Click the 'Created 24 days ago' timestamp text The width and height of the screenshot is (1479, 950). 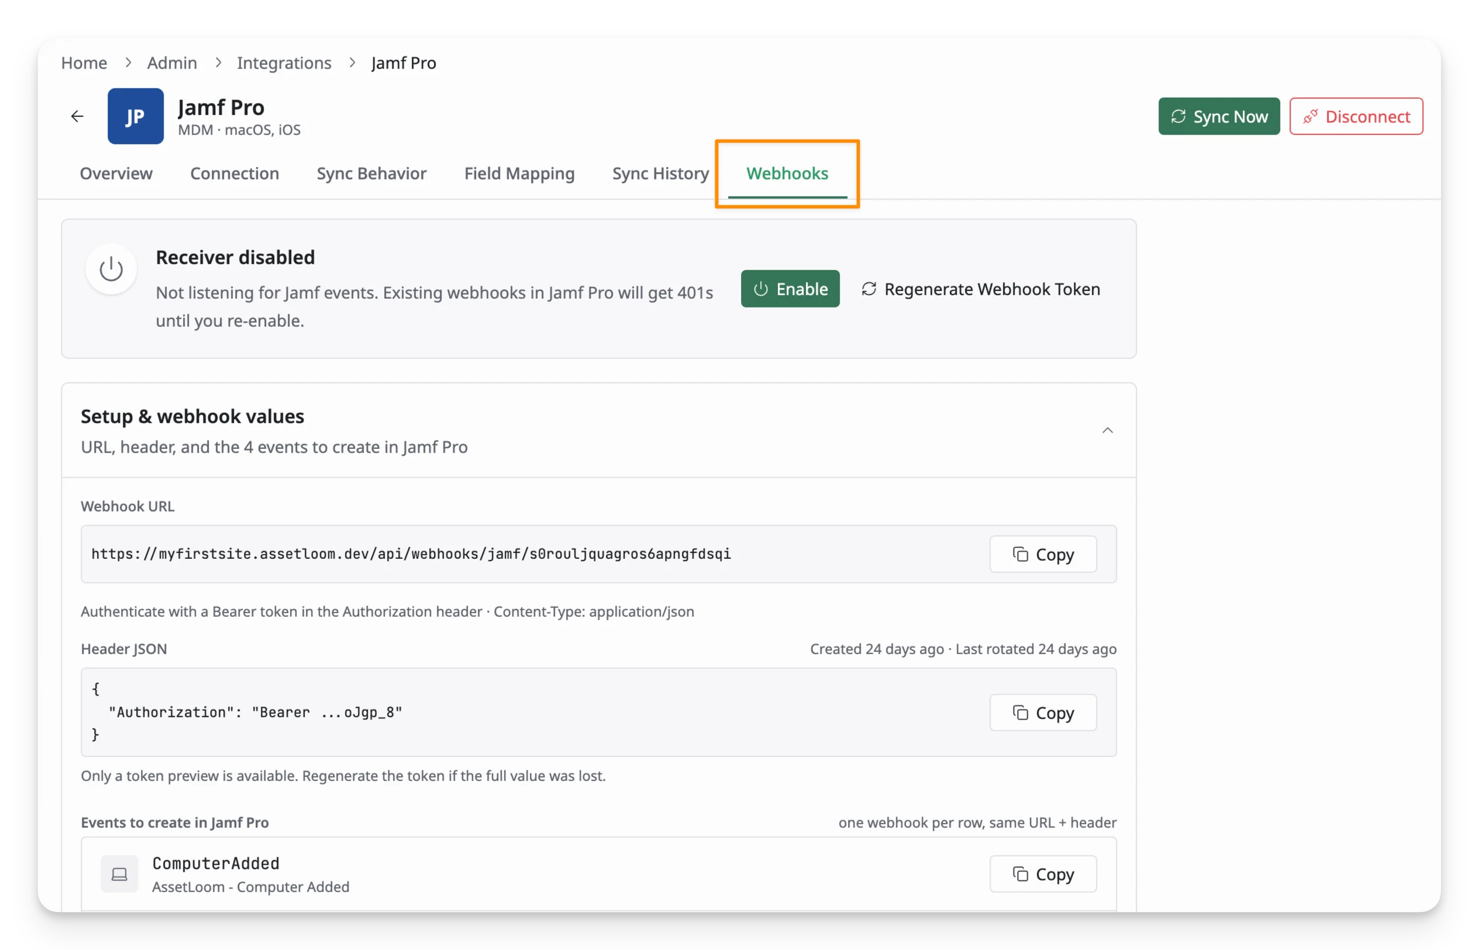[x=877, y=648]
